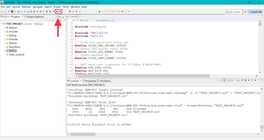Screen dimensions: 264x140
Task: Switch to the Properties tab
Action: click(x=89, y=81)
